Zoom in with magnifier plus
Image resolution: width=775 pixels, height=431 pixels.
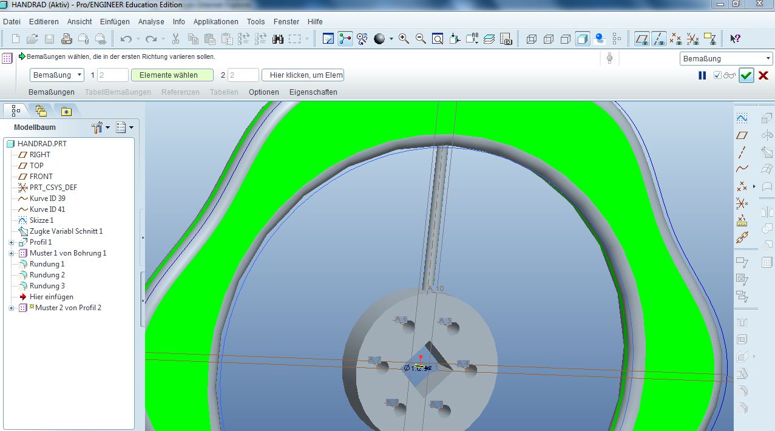pos(404,39)
